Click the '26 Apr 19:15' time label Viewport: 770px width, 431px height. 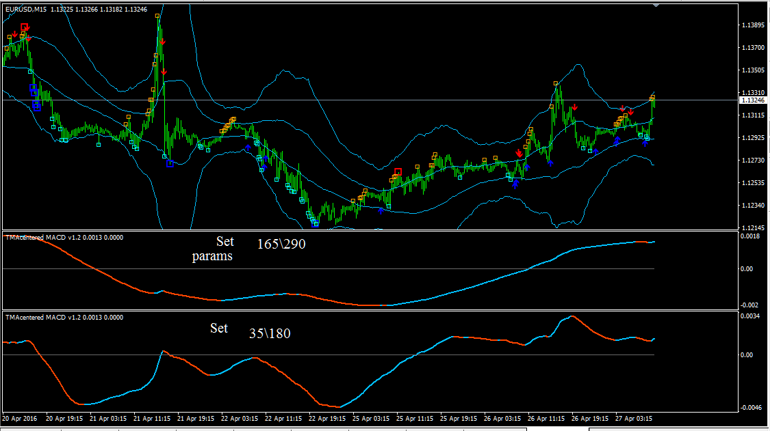tap(590, 419)
